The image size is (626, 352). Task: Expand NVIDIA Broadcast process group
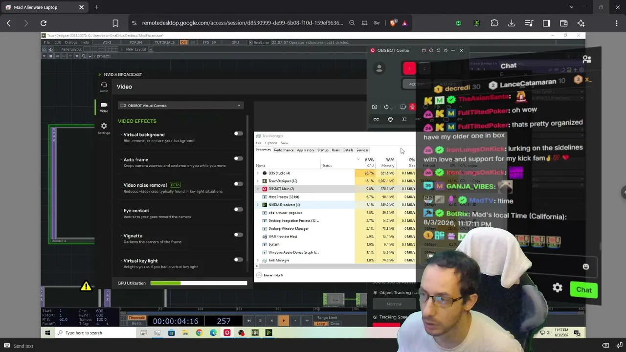258,205
